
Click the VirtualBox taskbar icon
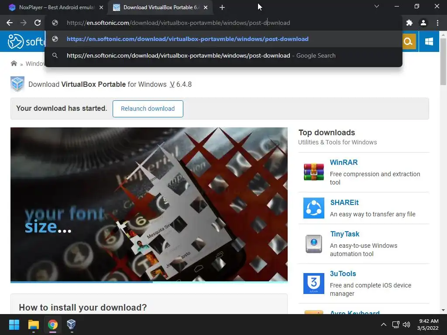pyautogui.click(x=71, y=325)
